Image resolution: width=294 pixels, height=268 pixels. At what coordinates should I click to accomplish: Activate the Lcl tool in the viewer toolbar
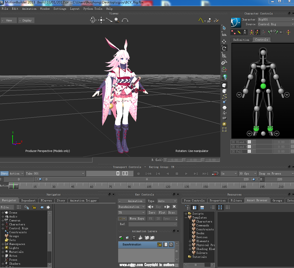tap(224, 35)
